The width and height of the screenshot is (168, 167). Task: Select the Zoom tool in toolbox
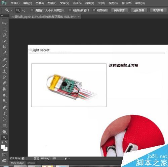(4, 137)
